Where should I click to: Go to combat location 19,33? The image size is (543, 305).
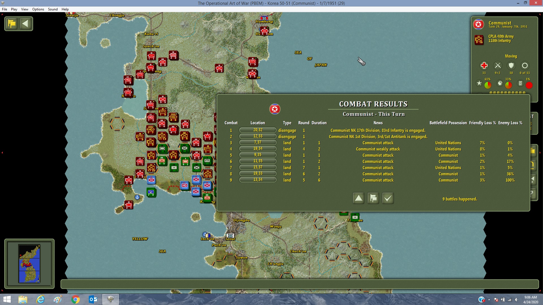[x=258, y=174]
